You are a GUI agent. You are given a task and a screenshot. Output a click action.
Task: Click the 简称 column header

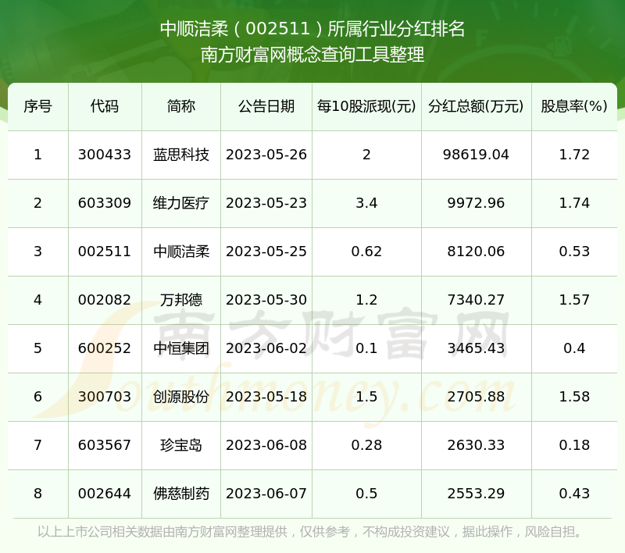click(x=181, y=107)
